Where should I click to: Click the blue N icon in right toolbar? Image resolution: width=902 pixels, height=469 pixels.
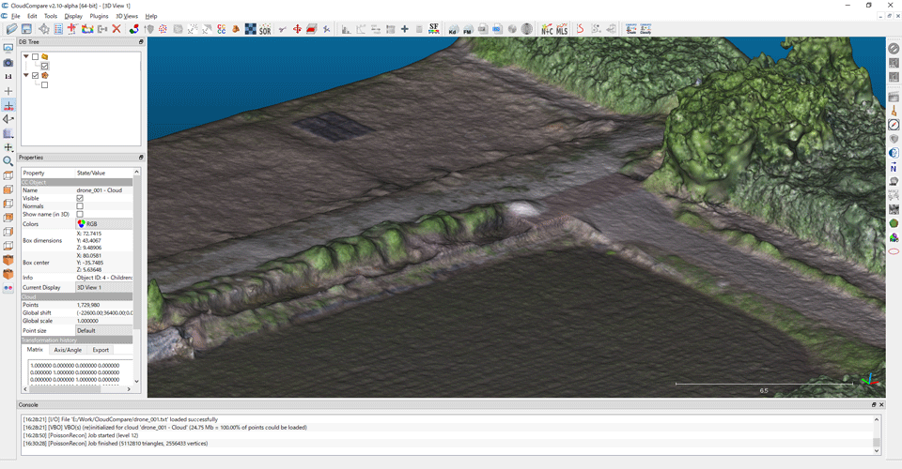pyautogui.click(x=894, y=168)
